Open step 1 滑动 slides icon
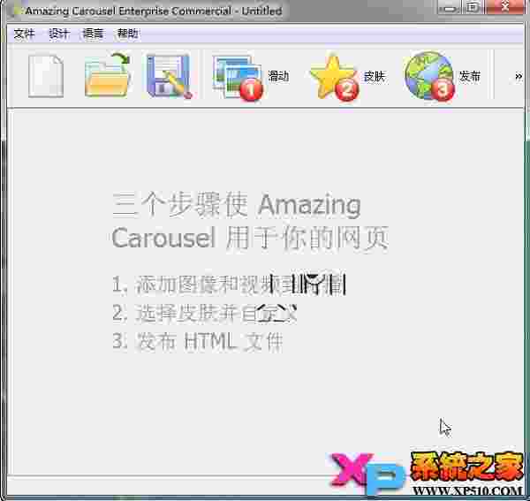 click(238, 78)
